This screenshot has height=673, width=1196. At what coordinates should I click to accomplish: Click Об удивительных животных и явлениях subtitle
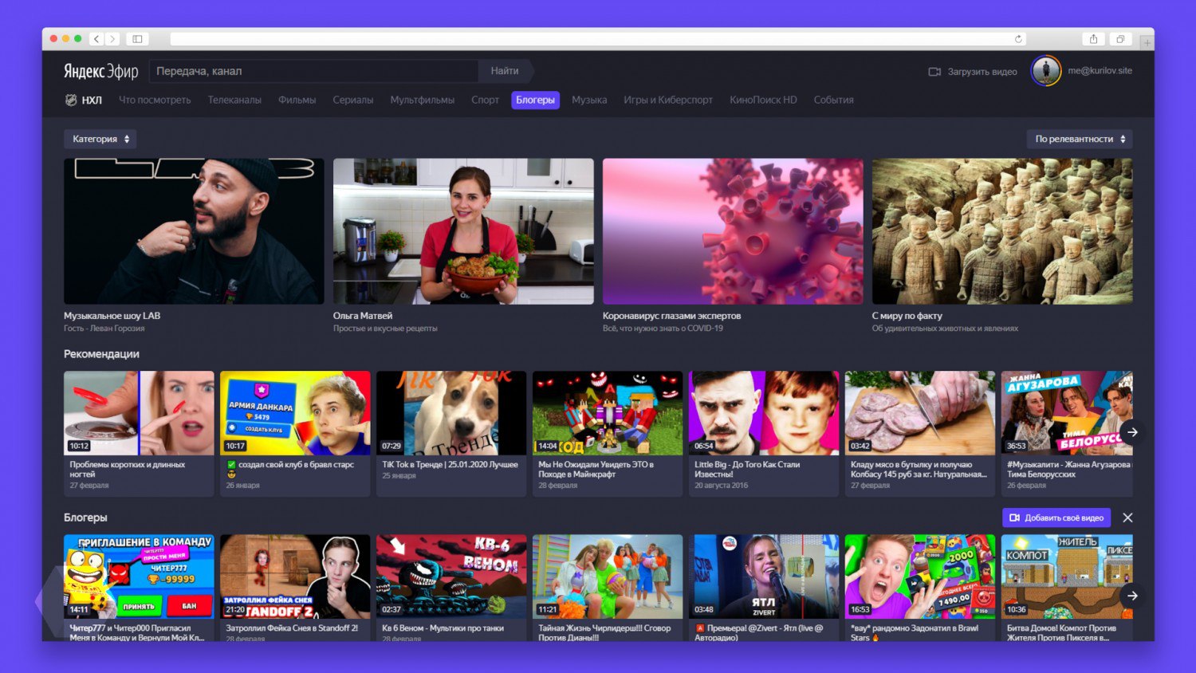tap(945, 329)
